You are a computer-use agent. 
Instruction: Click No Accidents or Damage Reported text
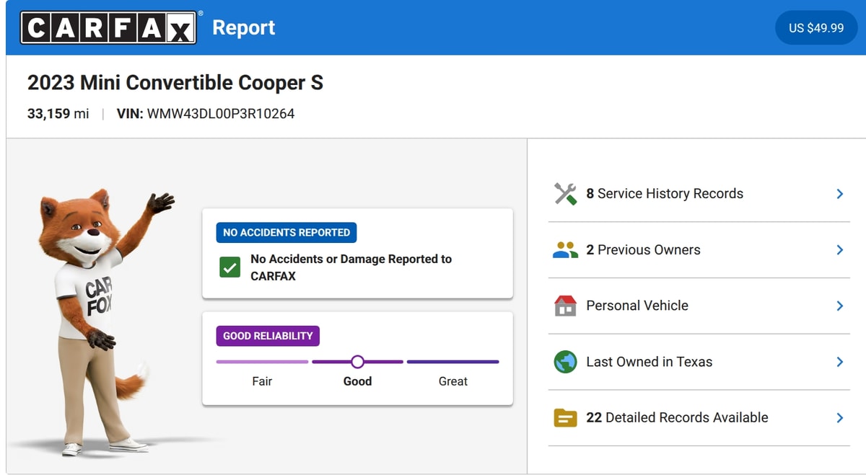point(351,267)
